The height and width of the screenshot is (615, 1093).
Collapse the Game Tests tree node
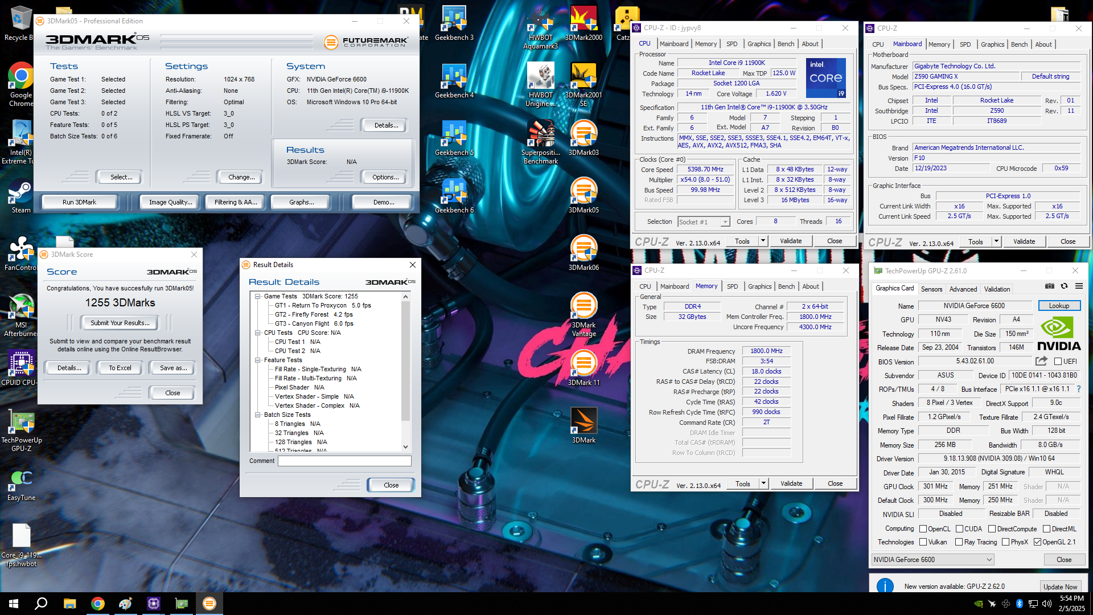[x=258, y=296]
